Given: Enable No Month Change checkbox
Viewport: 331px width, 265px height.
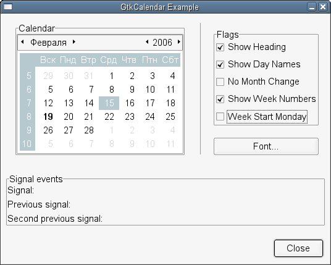Looking at the screenshot, I should [220, 82].
